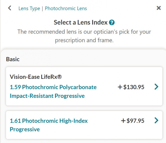The image size is (166, 143).
Task: Click the plus sign beside $130.95
Action: [120, 87]
